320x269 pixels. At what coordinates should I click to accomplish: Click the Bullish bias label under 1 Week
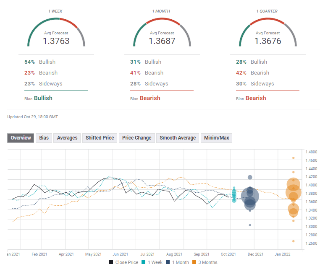(x=43, y=98)
